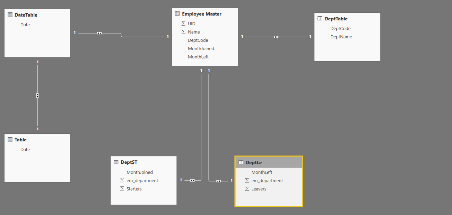This screenshot has width=452, height=215.
Task: Click the sigma icon beside the Name field
Action: pyautogui.click(x=183, y=32)
